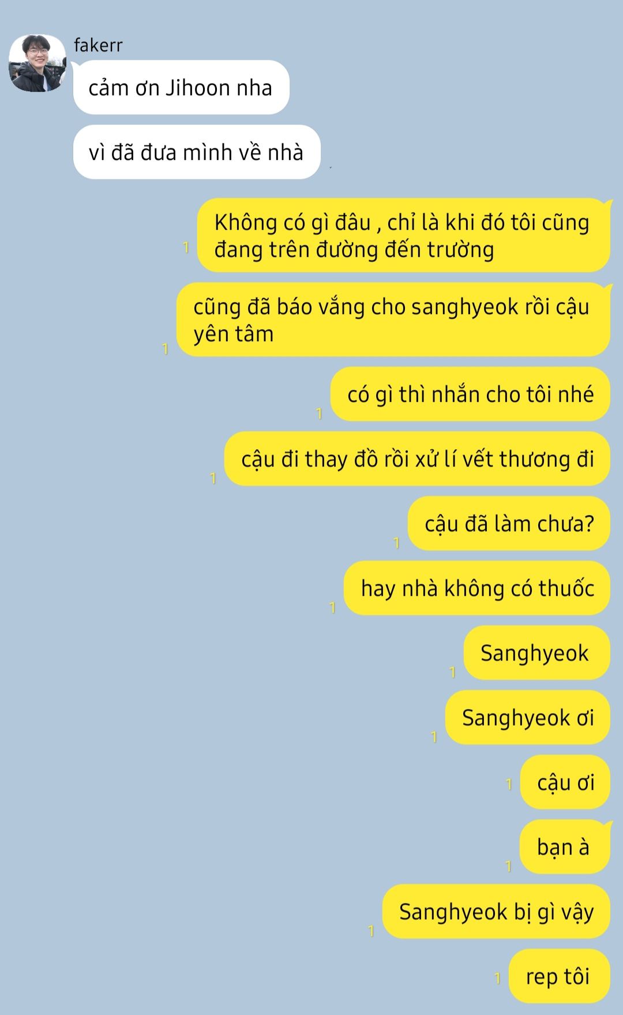Tap the bubble 'hay nhà không có thuốc'
The width and height of the screenshot is (623, 1015).
coord(477,588)
